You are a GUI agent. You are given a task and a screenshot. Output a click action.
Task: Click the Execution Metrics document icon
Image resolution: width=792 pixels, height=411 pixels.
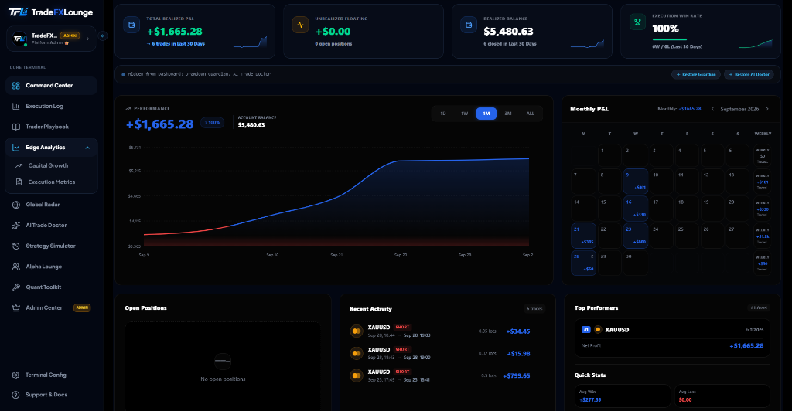coord(19,182)
